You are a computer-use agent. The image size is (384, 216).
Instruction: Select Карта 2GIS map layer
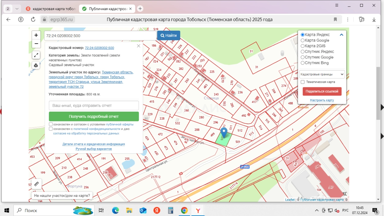(x=303, y=46)
